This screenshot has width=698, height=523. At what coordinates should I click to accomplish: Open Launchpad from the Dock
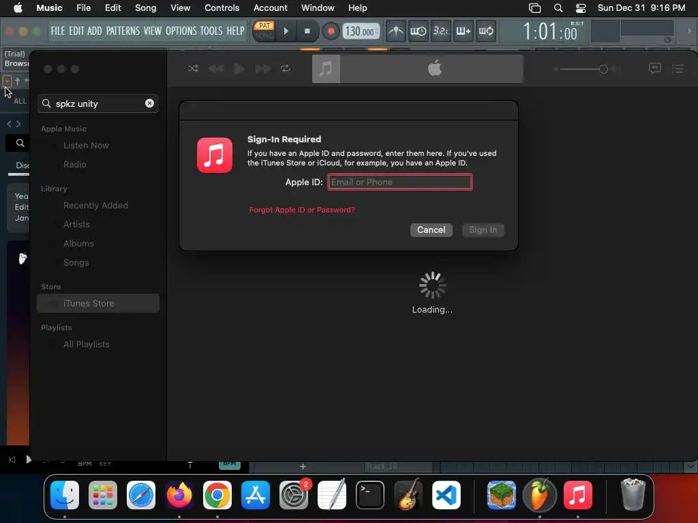[x=103, y=495]
